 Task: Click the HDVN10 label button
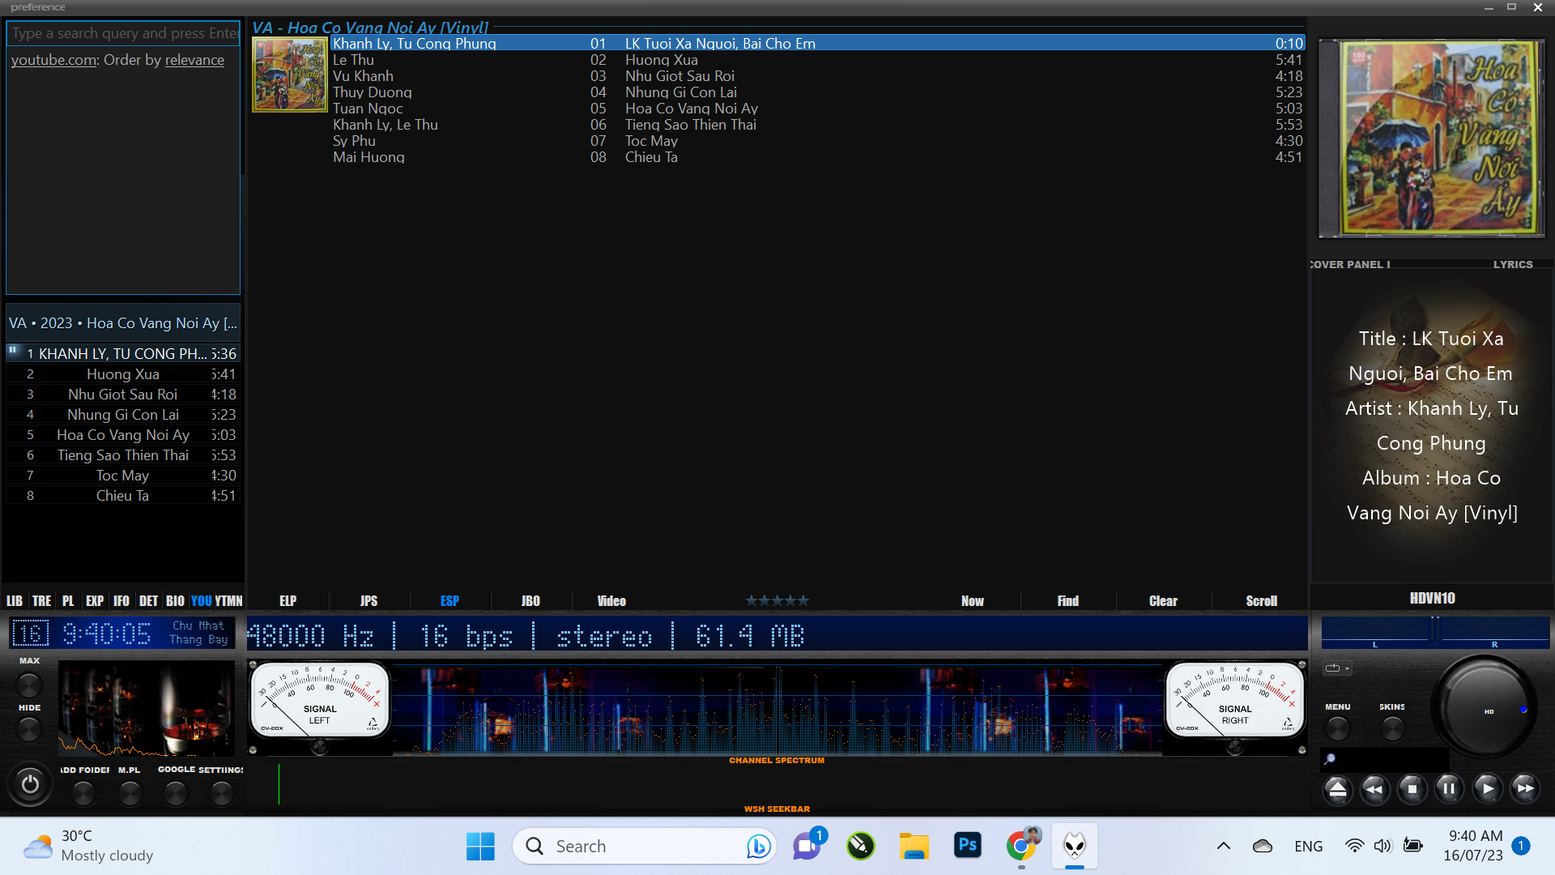pyautogui.click(x=1432, y=598)
